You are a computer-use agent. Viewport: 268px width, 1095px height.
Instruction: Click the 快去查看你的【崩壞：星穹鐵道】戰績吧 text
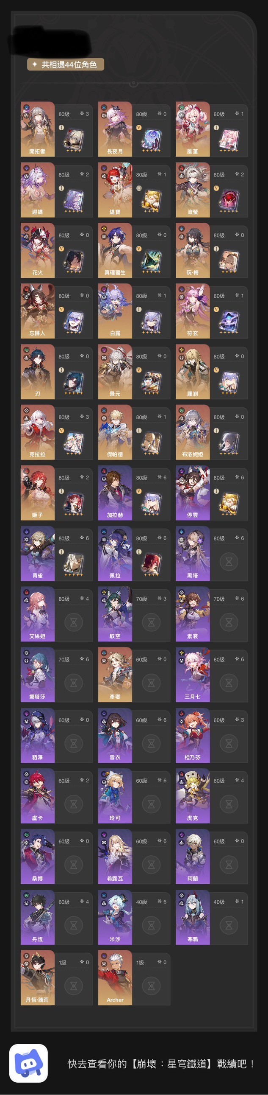(161, 1064)
